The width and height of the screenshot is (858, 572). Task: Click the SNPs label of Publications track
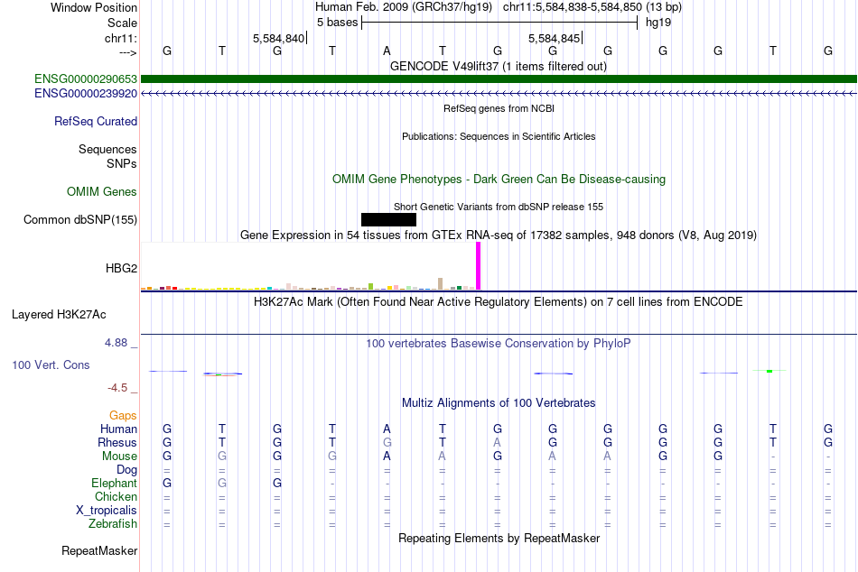[x=122, y=163]
